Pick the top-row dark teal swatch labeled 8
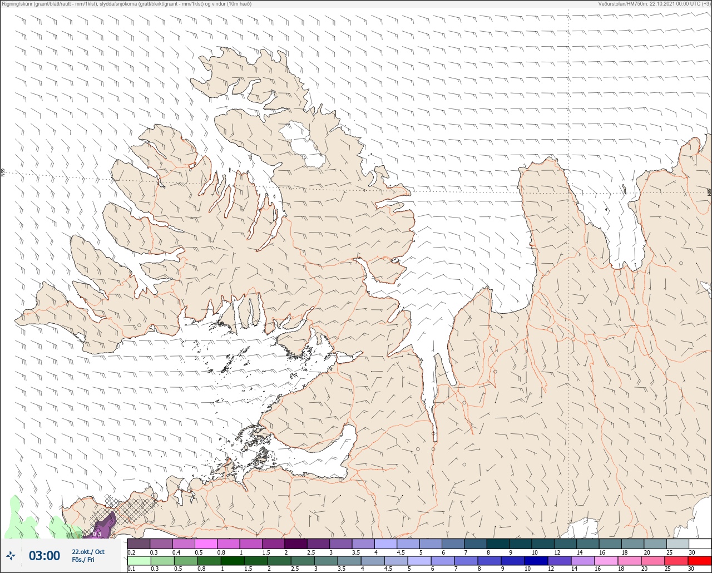The height and width of the screenshot is (573, 712). click(x=498, y=544)
